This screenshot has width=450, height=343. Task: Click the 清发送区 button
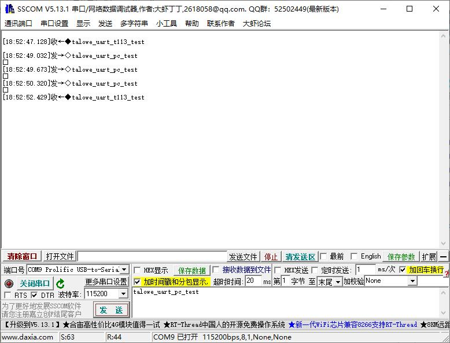[300, 257]
